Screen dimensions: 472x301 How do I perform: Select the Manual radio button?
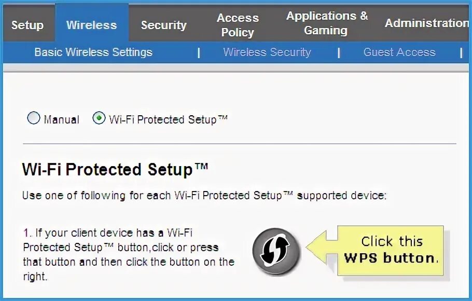tap(34, 119)
